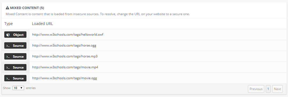This screenshot has height=97, width=288.
Task: Open the Show entries count dropdown
Action: tap(18, 88)
